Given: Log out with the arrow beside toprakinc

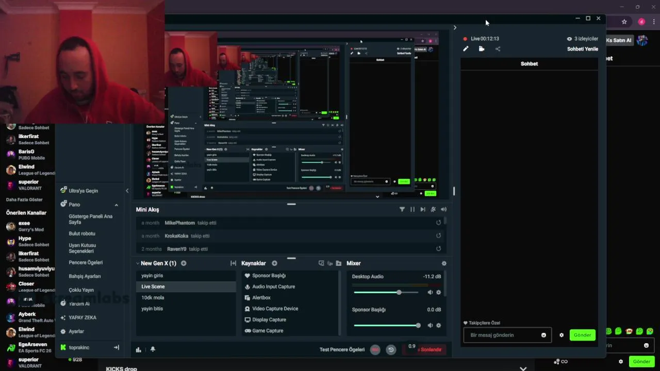Looking at the screenshot, I should click(x=116, y=347).
